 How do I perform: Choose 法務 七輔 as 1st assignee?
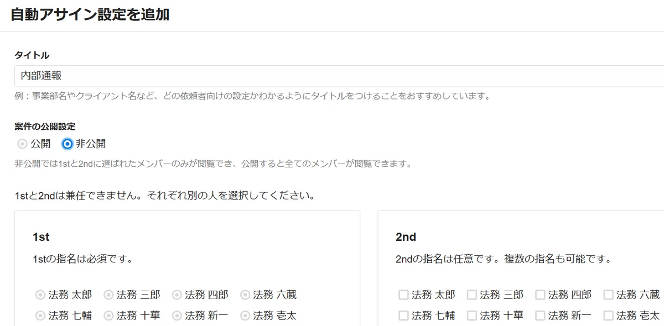tap(40, 316)
